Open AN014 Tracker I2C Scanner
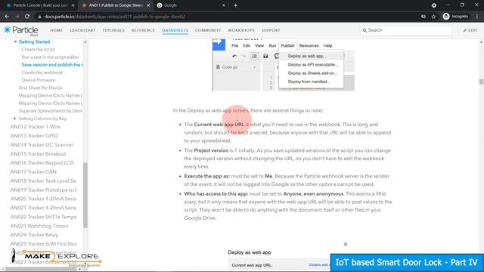Viewport: 484px width, 272px height. pyautogui.click(x=42, y=144)
